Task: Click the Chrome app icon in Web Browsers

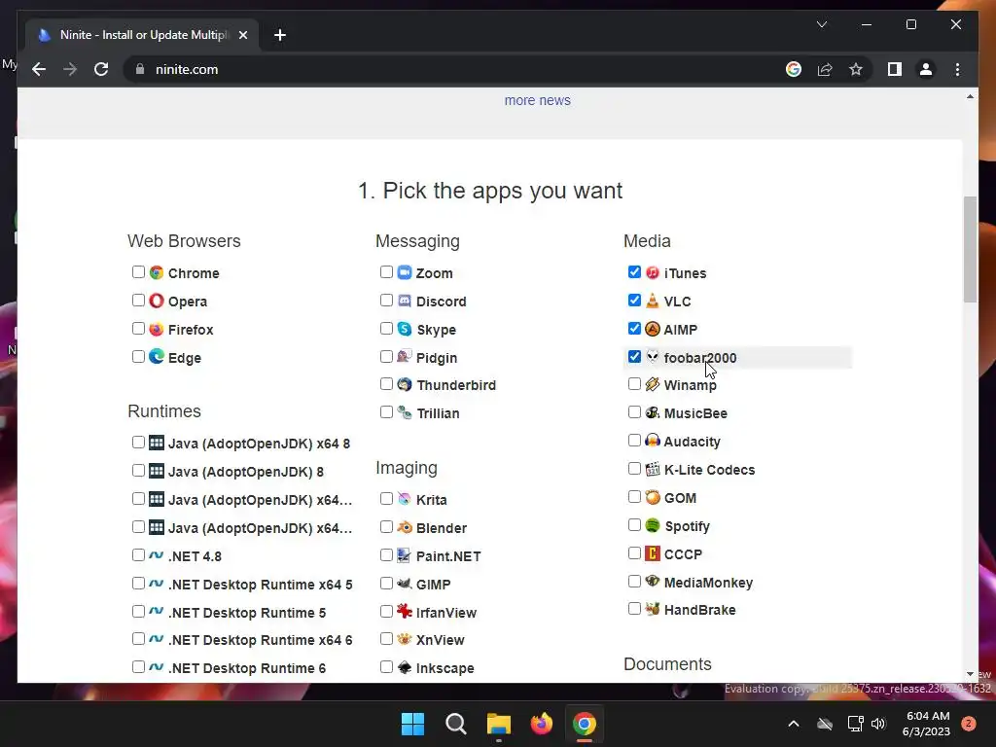Action: (157, 272)
